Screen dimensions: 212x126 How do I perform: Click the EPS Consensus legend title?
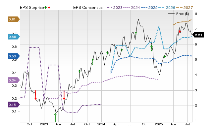tap(88, 8)
